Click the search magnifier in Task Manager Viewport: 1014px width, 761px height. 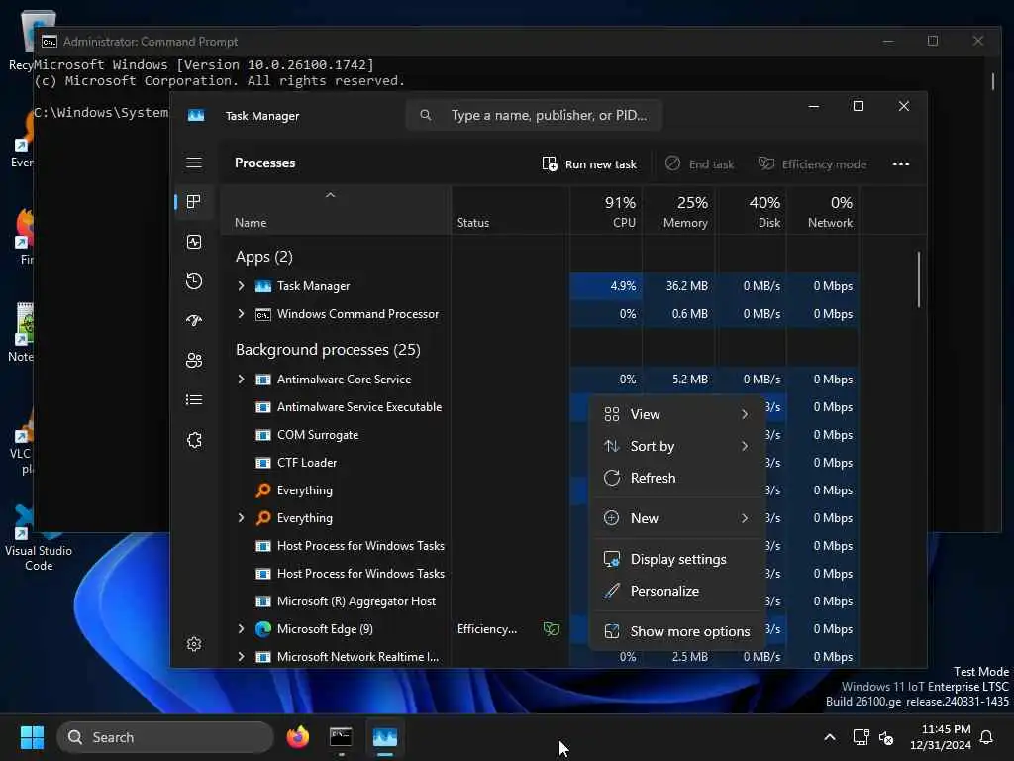(x=426, y=115)
